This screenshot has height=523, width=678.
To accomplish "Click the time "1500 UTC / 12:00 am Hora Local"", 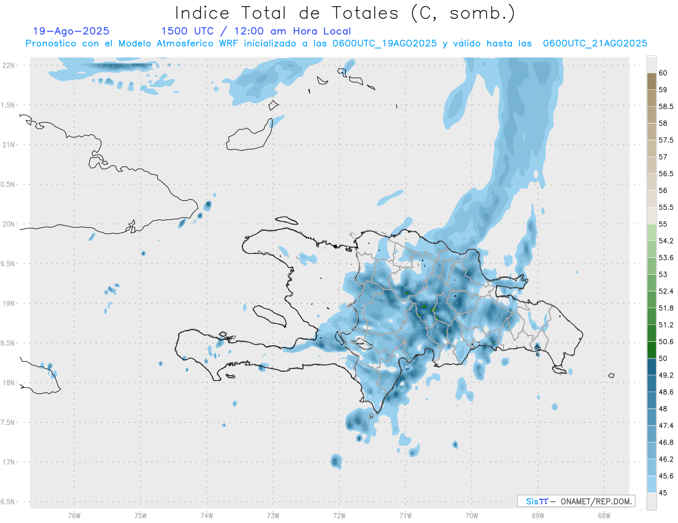I will pyautogui.click(x=256, y=32).
